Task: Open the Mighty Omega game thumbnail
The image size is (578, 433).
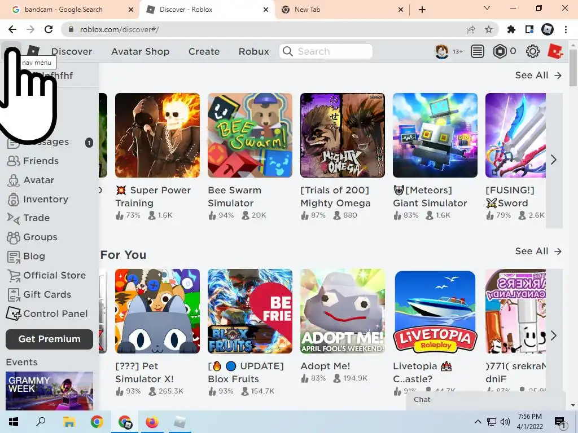Action: 343,135
